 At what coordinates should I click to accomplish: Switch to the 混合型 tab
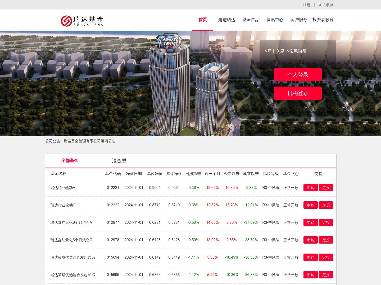pos(119,161)
